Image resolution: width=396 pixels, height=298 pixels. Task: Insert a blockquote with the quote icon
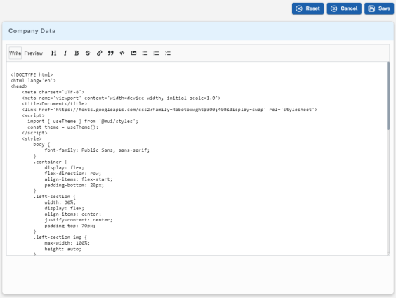(111, 53)
